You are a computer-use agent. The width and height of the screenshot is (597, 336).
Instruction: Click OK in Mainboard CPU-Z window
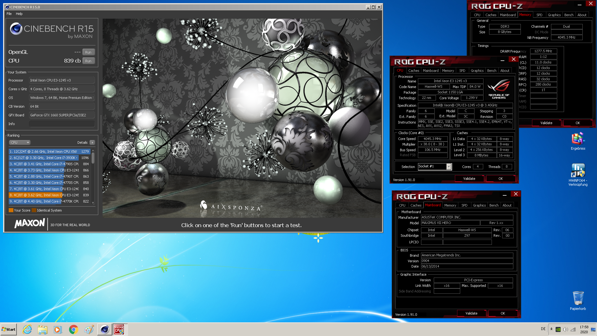tap(503, 313)
